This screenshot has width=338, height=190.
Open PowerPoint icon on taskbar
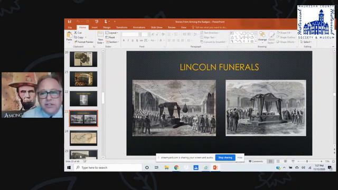[215, 168]
